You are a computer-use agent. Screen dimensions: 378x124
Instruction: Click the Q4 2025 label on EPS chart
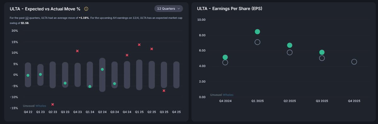tap(354, 101)
